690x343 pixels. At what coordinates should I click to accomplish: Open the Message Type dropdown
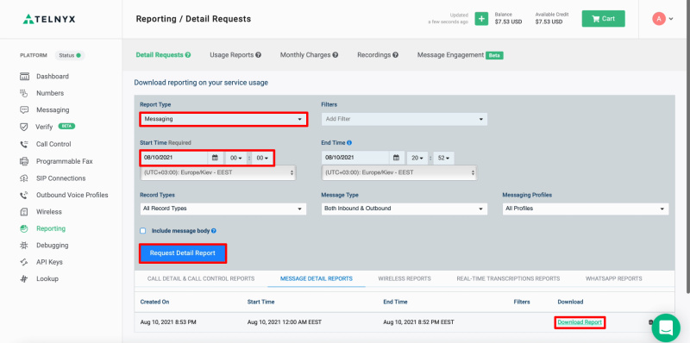click(x=404, y=209)
